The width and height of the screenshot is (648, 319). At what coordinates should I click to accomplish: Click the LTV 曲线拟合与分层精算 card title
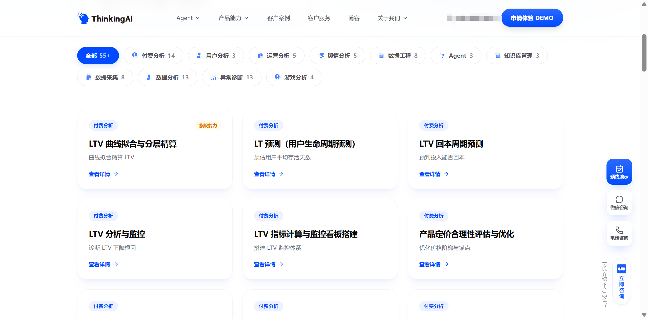tap(133, 144)
